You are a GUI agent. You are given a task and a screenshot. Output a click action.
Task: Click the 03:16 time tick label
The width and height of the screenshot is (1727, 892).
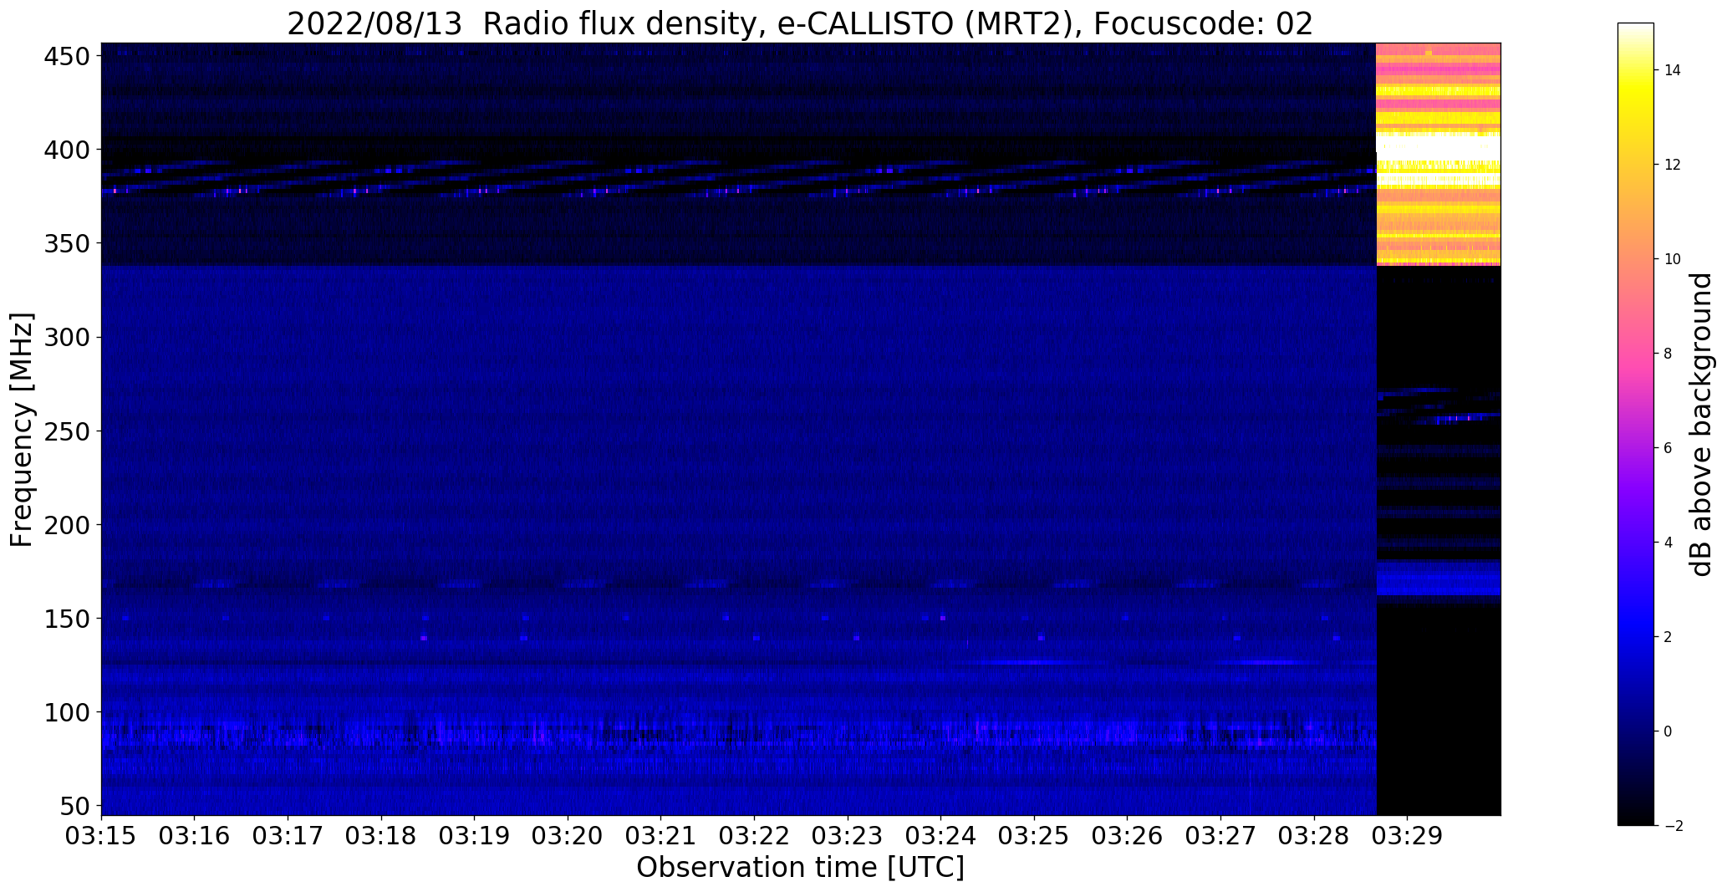(x=195, y=835)
